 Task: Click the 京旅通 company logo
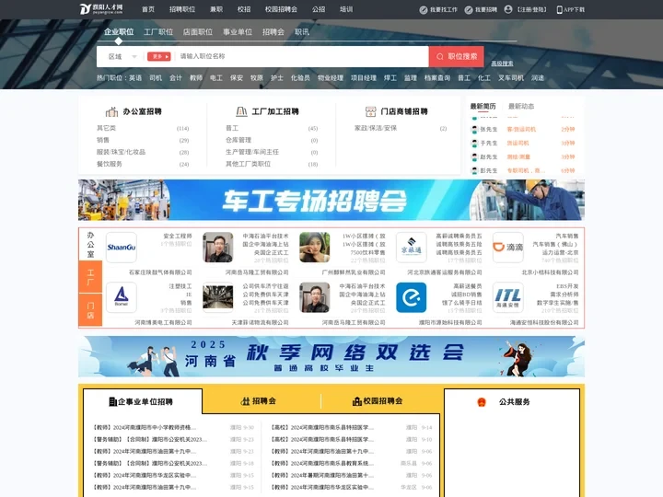click(x=412, y=248)
